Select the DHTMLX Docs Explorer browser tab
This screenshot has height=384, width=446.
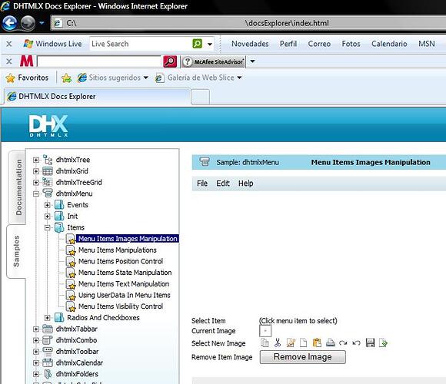click(97, 97)
